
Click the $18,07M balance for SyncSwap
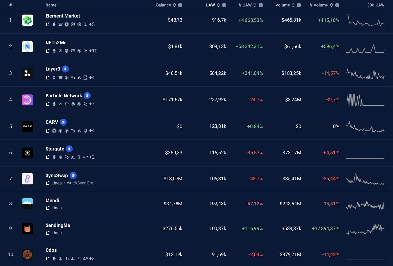pyautogui.click(x=173, y=179)
